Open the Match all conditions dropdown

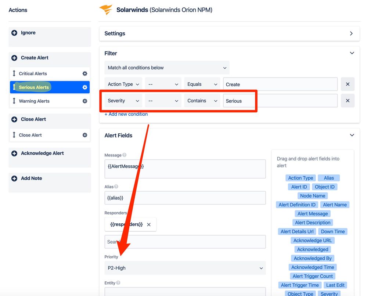(x=167, y=68)
